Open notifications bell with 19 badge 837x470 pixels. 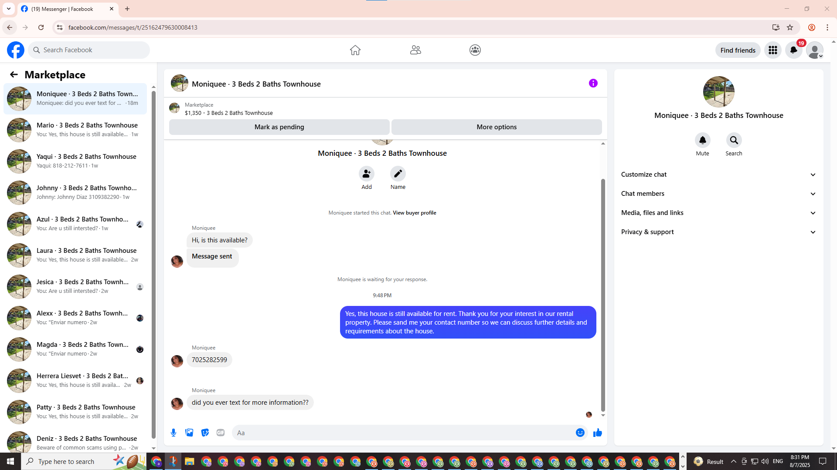794,50
